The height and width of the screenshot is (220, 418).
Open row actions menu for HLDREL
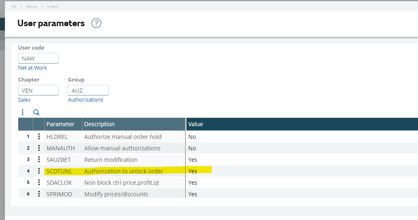pos(39,137)
